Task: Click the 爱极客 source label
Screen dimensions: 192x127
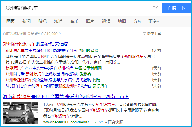Action: point(85,74)
